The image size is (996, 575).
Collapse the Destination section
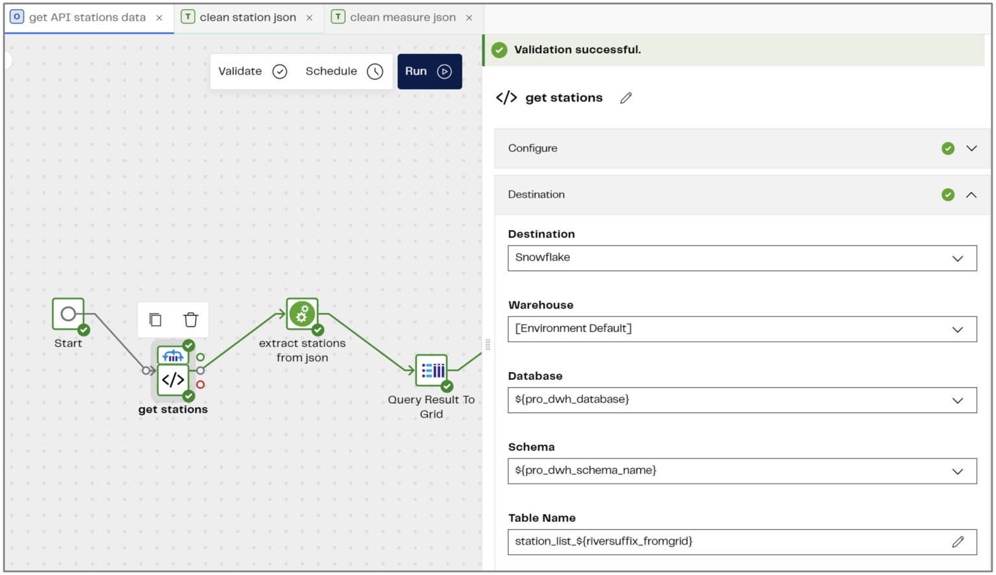(971, 194)
